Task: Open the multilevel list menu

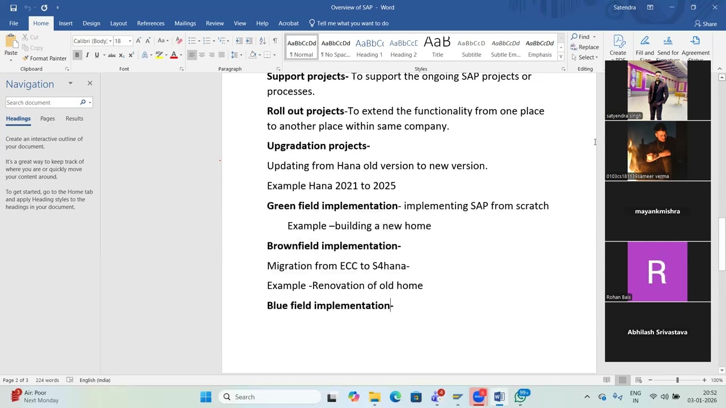Action: click(223, 41)
